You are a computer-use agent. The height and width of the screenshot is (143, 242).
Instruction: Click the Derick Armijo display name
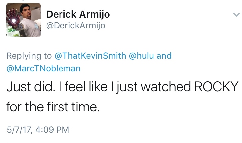(x=78, y=14)
